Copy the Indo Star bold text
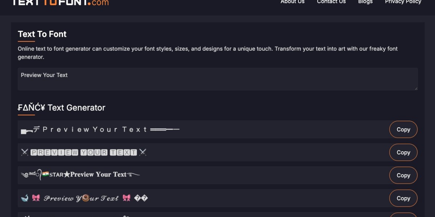 (403, 175)
